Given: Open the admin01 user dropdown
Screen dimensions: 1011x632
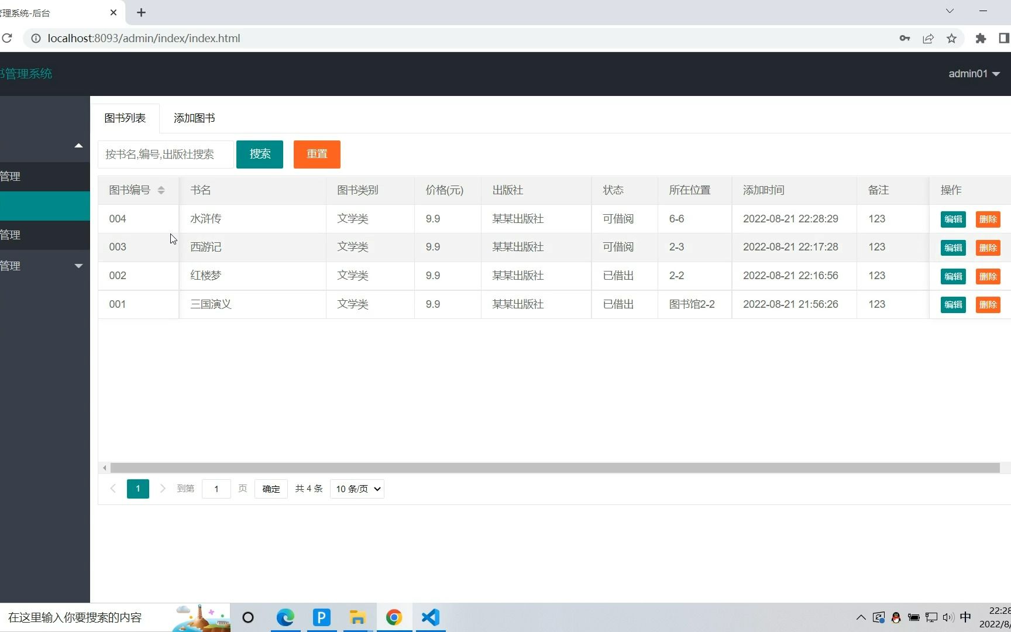Looking at the screenshot, I should (x=974, y=74).
